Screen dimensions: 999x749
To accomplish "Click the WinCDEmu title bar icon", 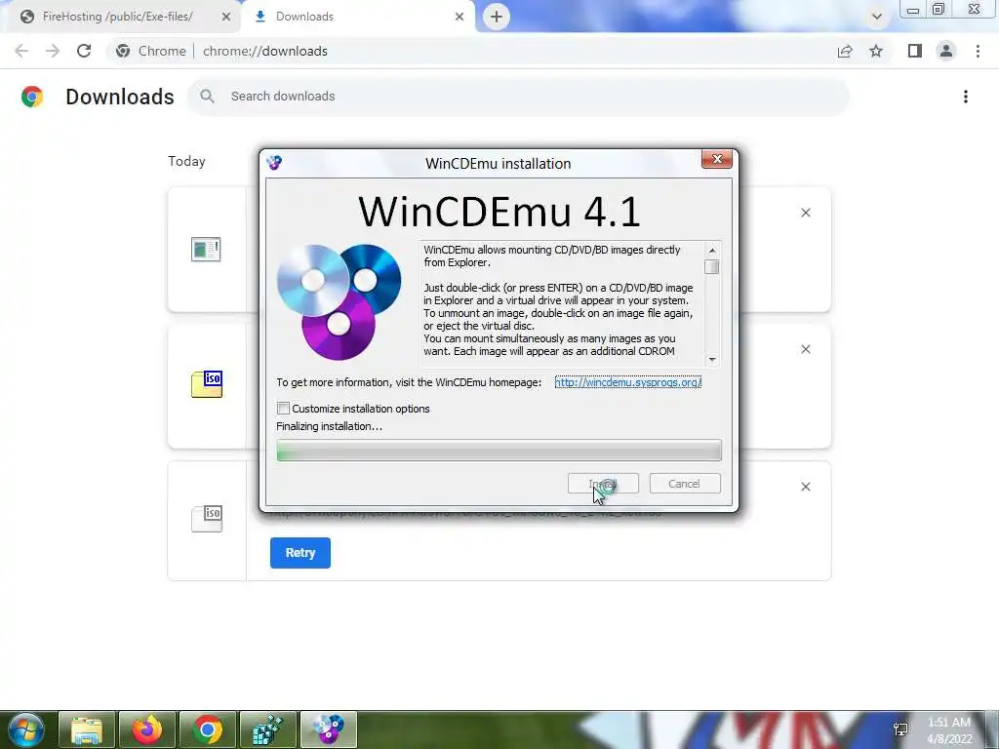I will 274,163.
